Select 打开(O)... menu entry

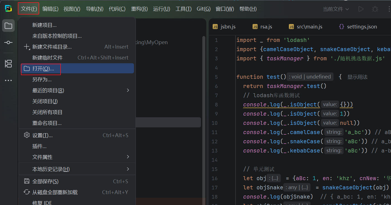point(77,68)
